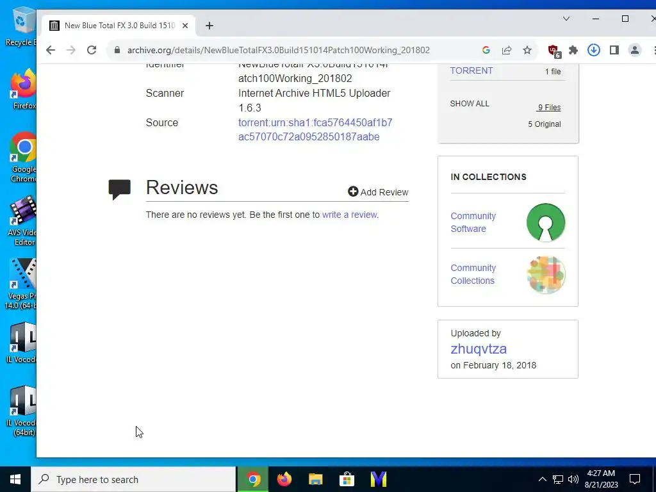Click the 'Internet Archive HTML5 Uploader' value
This screenshot has width=656, height=492.
314,101
